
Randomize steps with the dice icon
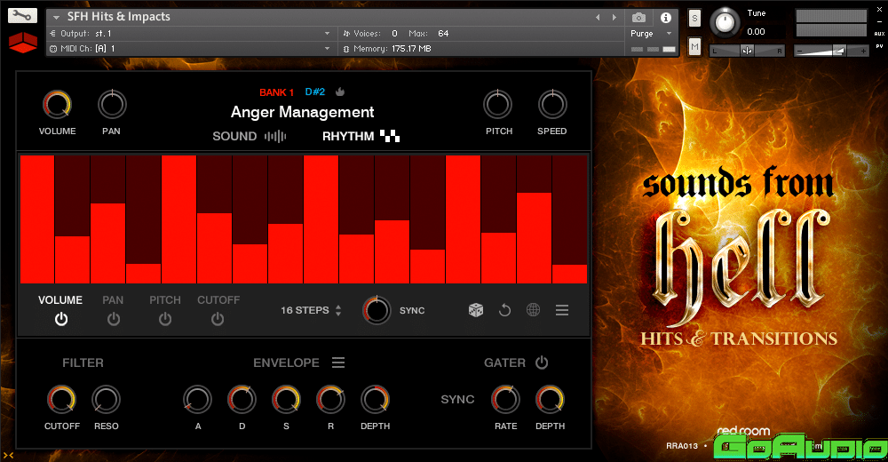(476, 310)
